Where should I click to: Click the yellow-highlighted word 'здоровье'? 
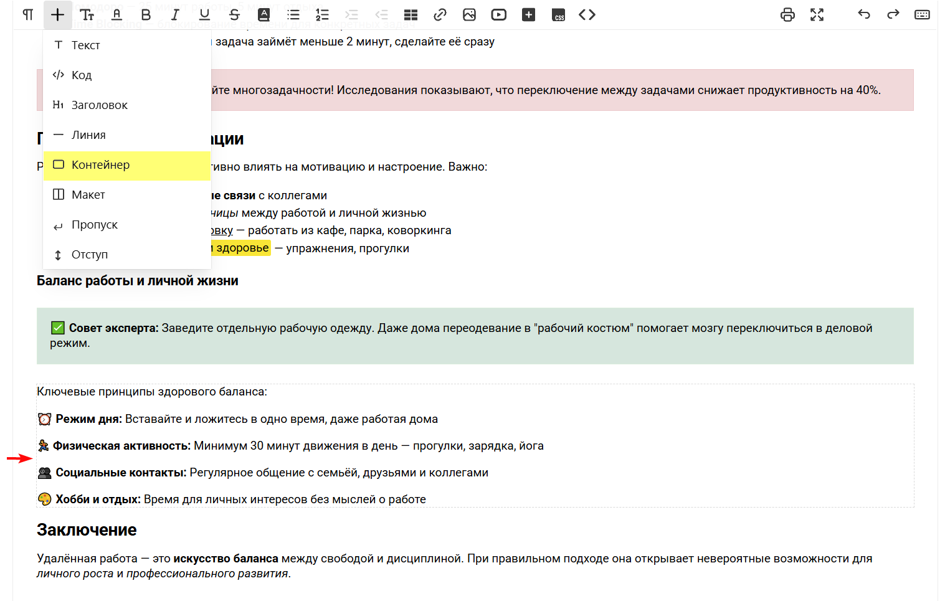(x=242, y=248)
